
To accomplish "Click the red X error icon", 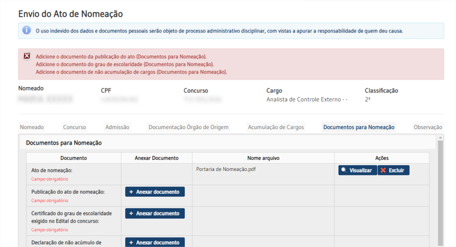I will [27, 56].
